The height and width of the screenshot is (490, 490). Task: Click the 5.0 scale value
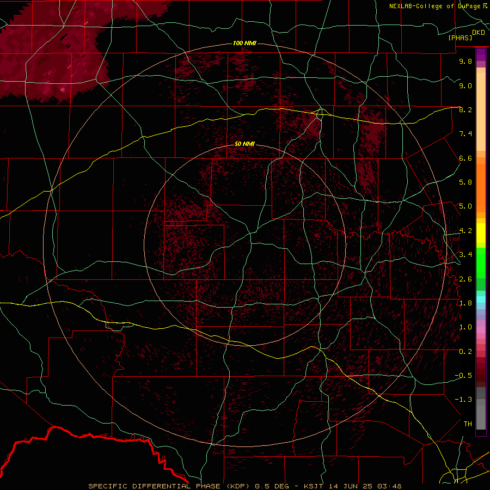(x=465, y=206)
